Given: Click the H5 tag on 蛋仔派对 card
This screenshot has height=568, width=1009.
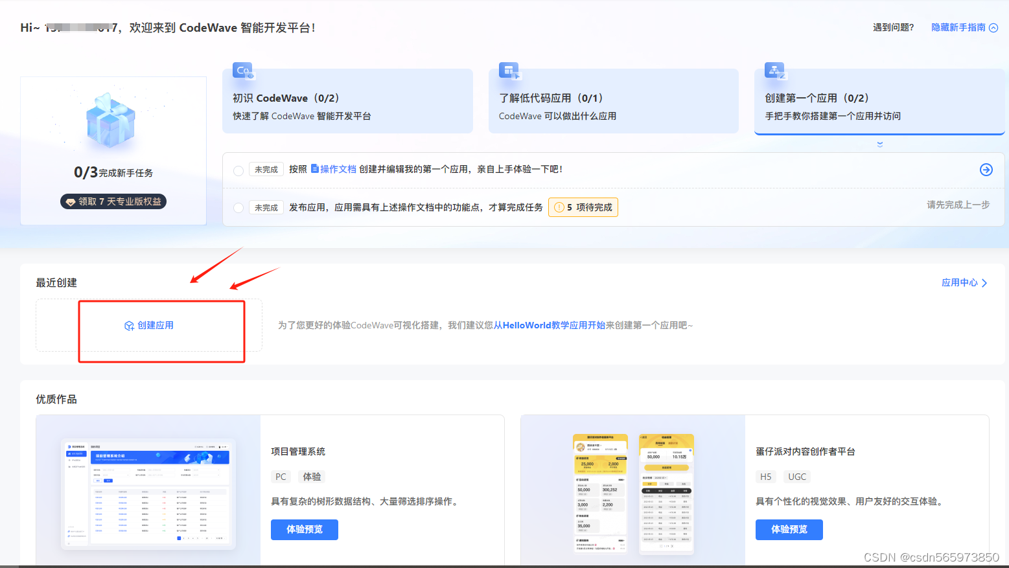Looking at the screenshot, I should click(x=766, y=477).
